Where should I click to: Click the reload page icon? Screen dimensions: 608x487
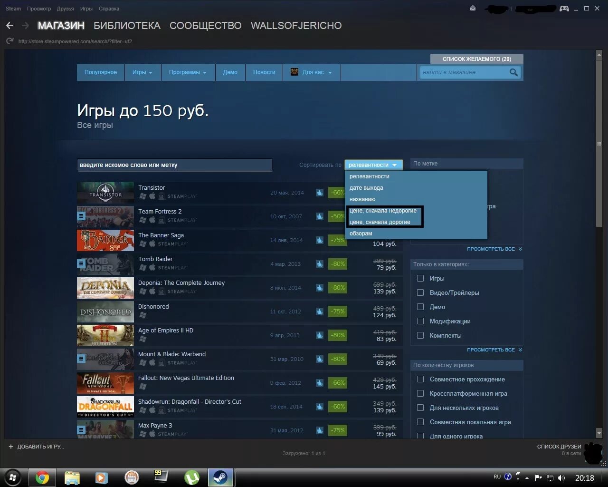pyautogui.click(x=9, y=41)
